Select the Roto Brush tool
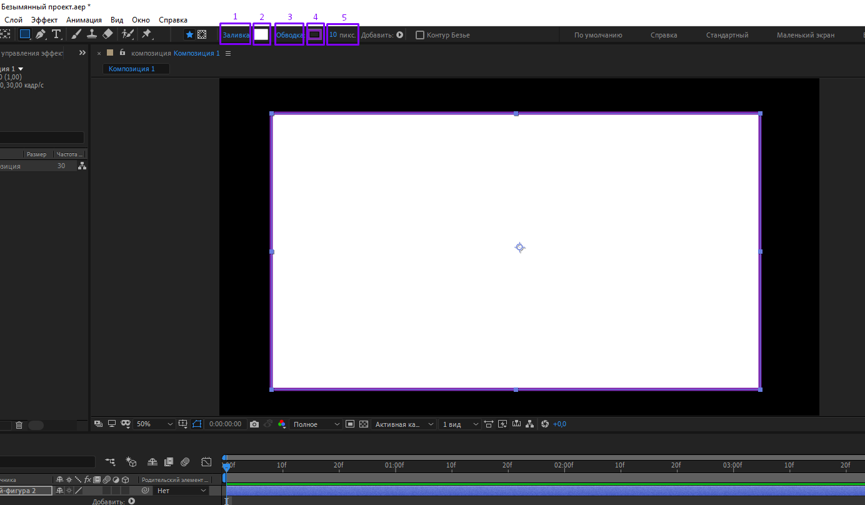 tap(127, 34)
